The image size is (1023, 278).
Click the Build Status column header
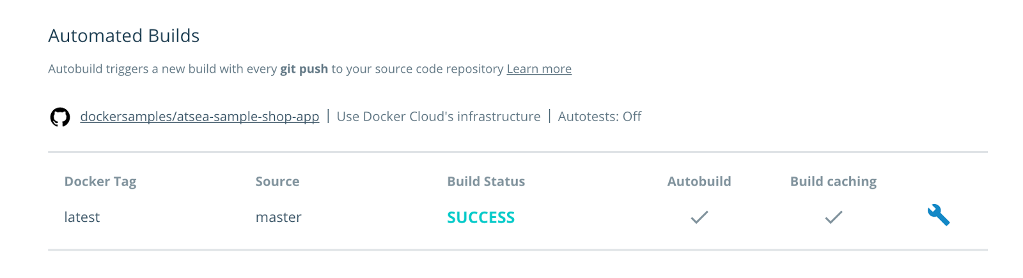click(x=486, y=182)
